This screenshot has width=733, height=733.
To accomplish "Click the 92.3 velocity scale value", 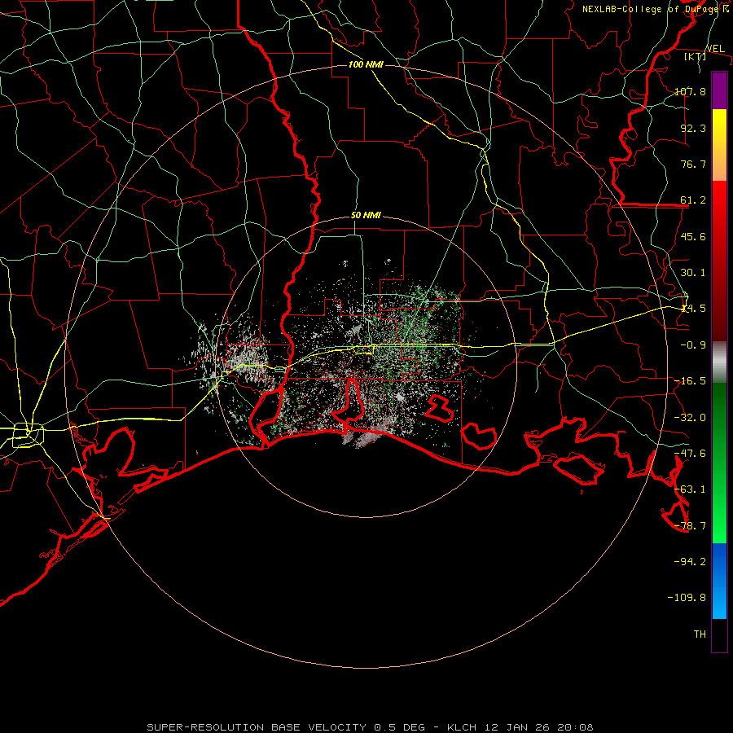I will 693,128.
